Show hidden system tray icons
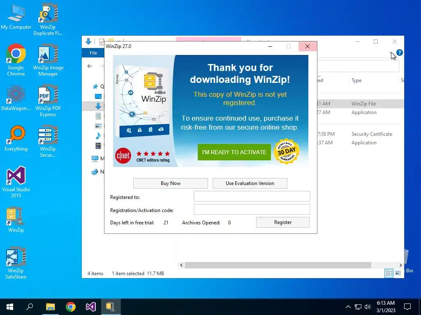 [348, 307]
